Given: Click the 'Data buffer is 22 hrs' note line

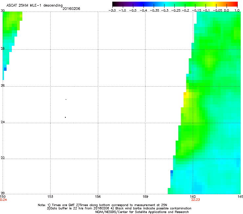Looking at the screenshot, I should point(119,208).
